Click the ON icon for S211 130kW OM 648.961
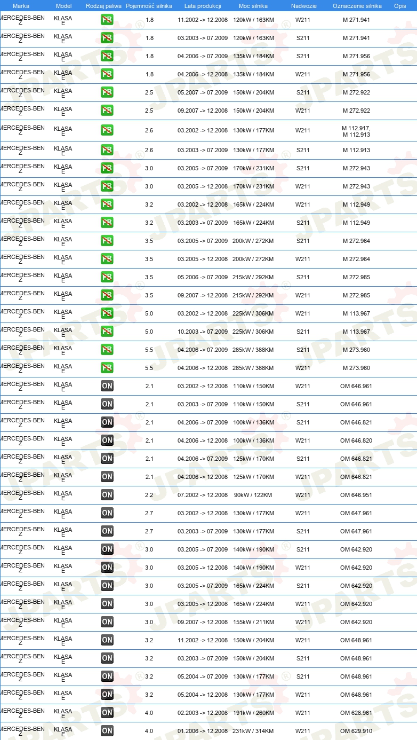Image resolution: width=417 pixels, height=740 pixels. (107, 677)
